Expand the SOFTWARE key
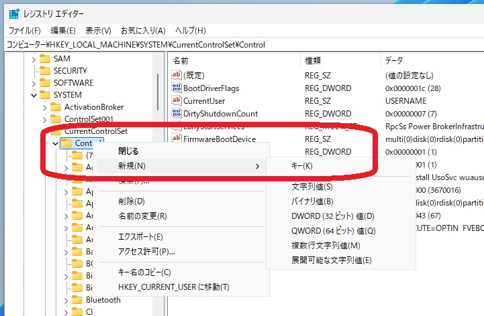Screen dimensions: 484x316 tap(34, 83)
